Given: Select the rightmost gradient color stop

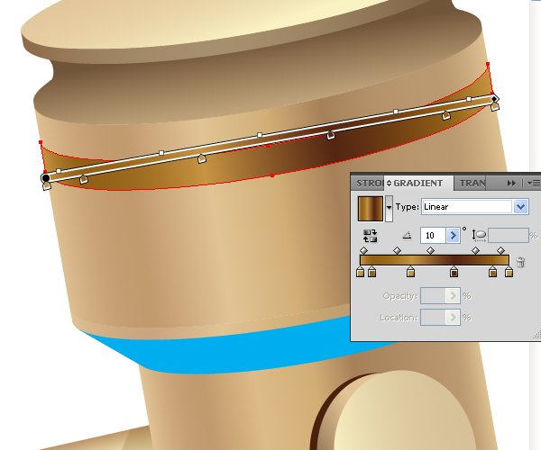Looking at the screenshot, I should tap(509, 271).
